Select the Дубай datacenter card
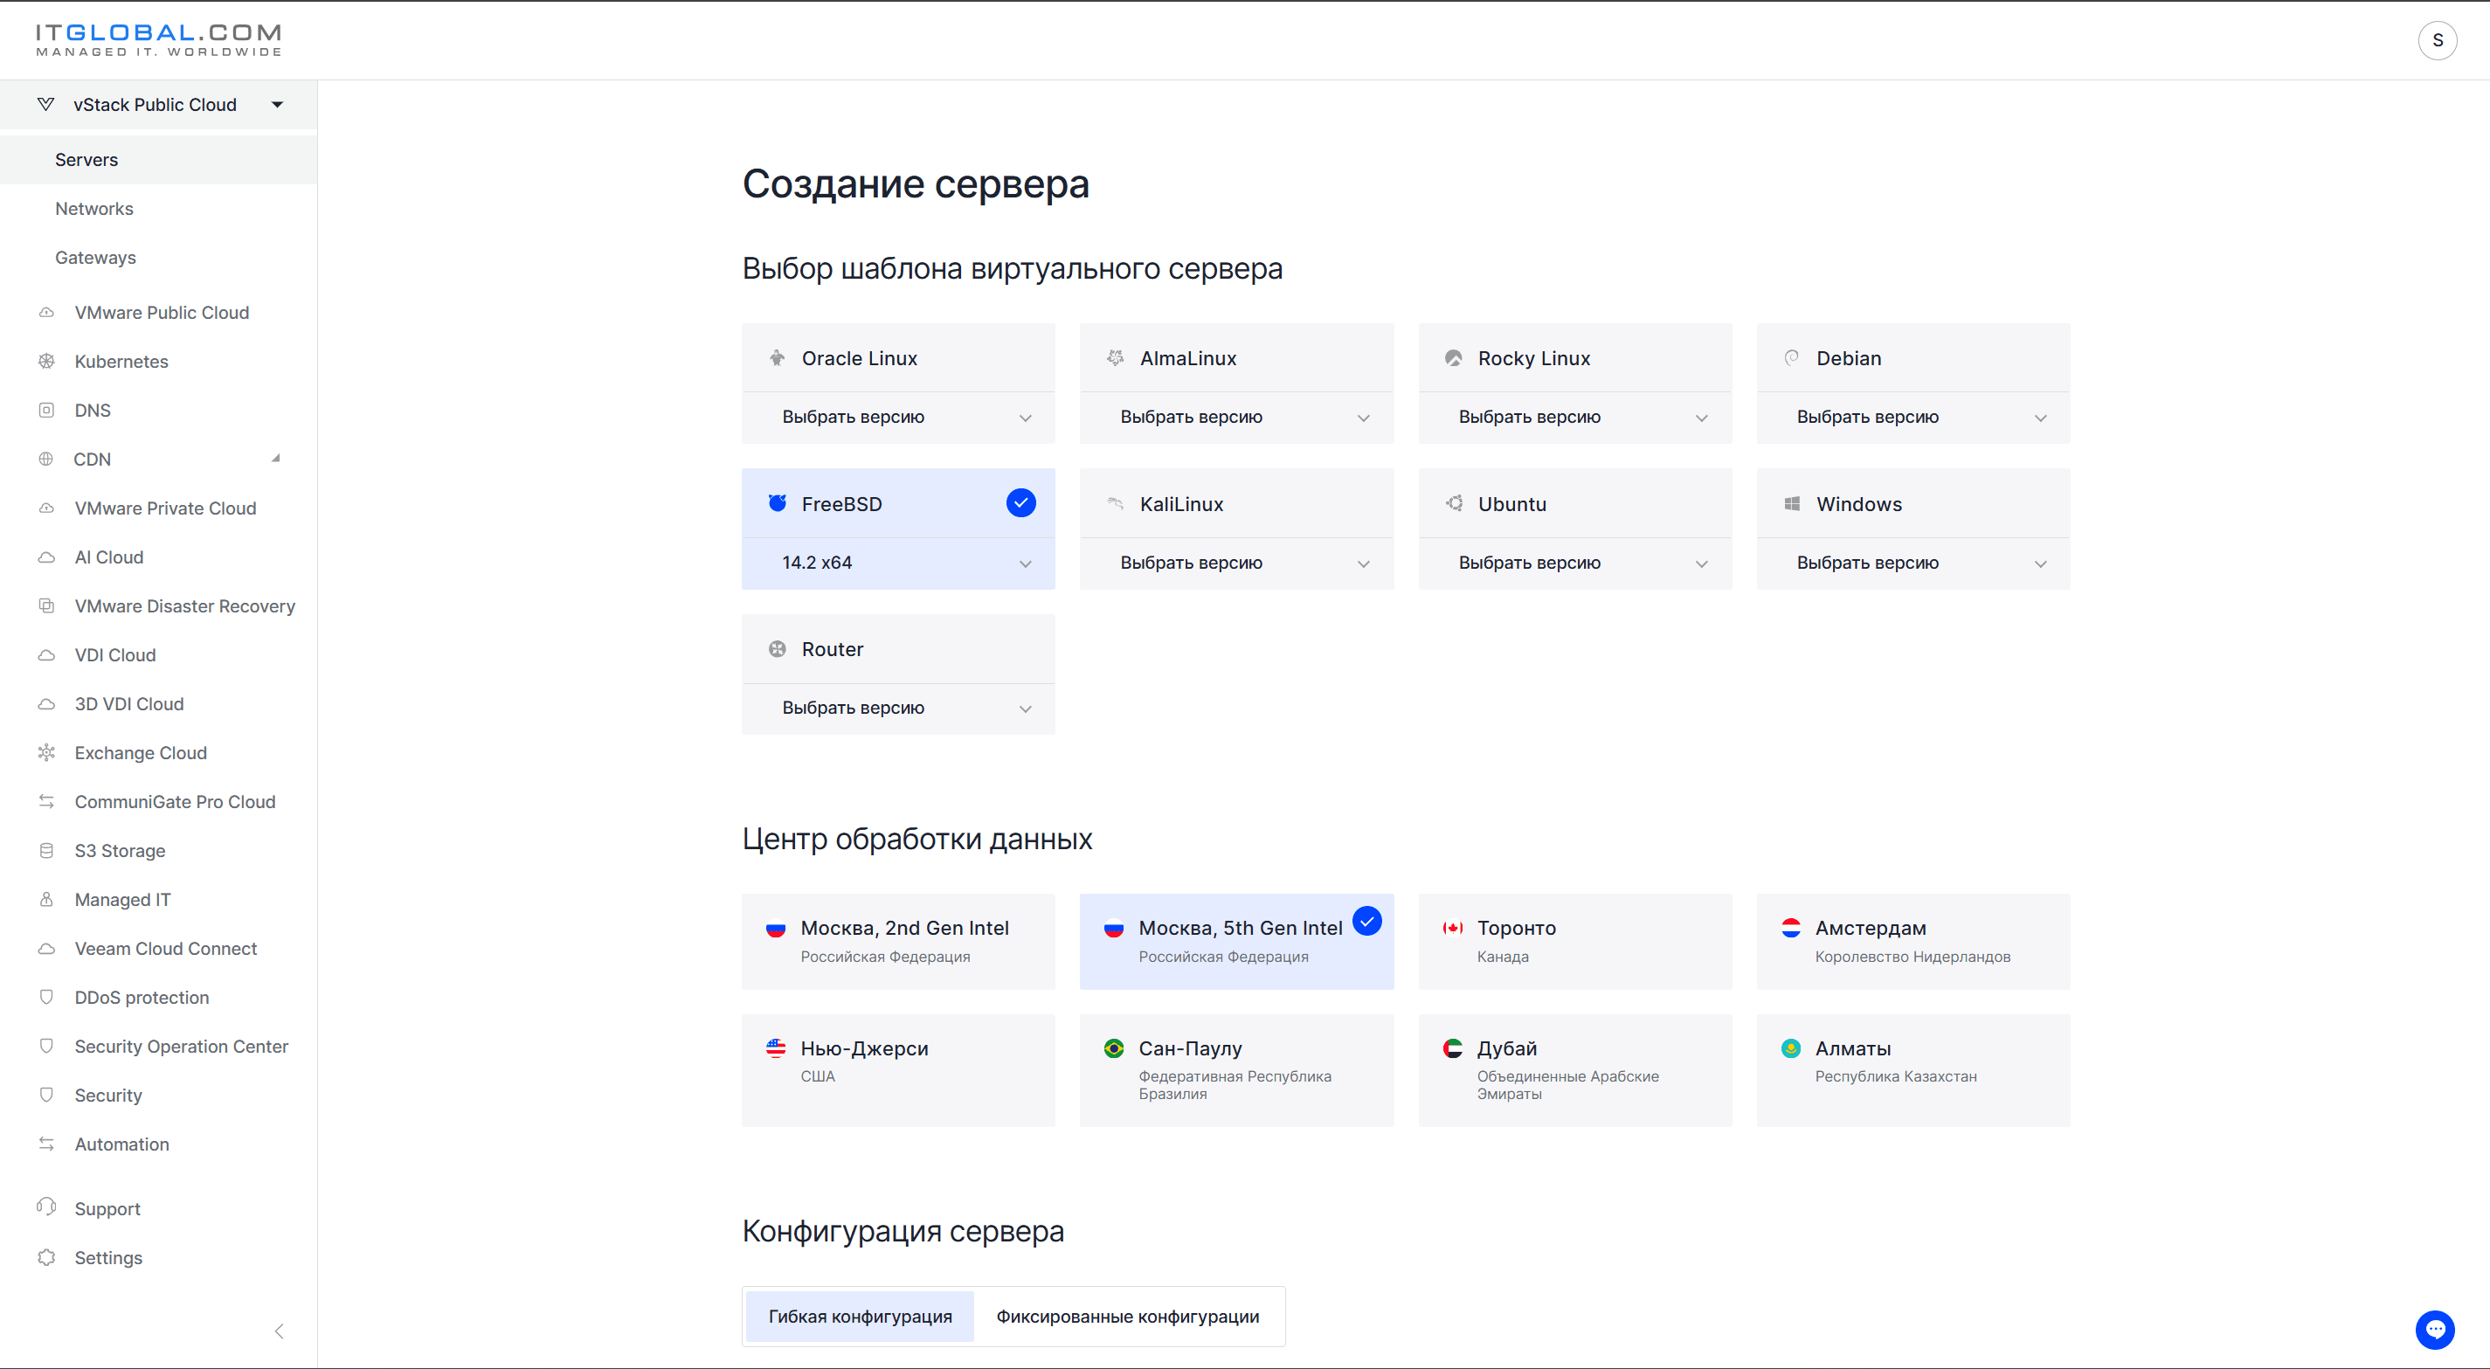 coord(1574,1069)
